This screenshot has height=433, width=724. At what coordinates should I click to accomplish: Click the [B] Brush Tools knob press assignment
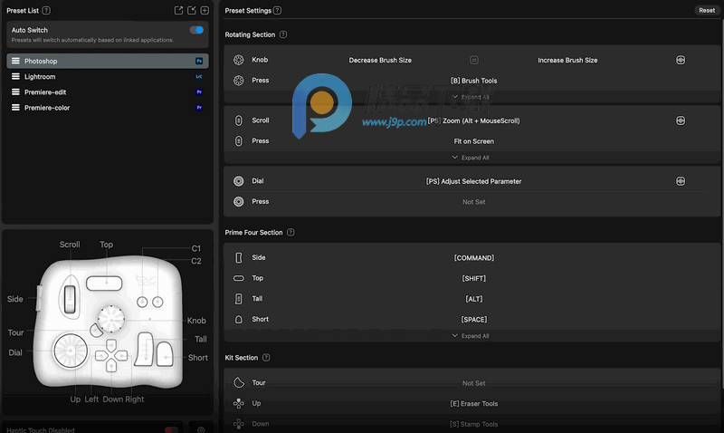[473, 81]
